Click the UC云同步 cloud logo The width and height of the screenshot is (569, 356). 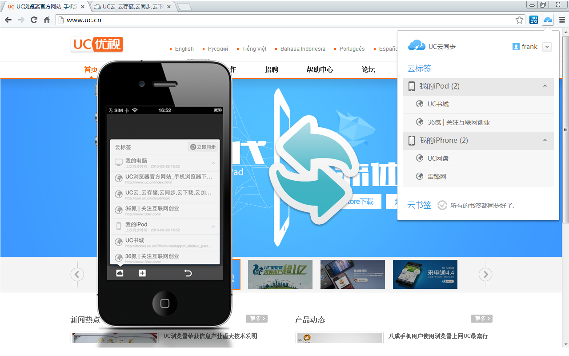417,45
